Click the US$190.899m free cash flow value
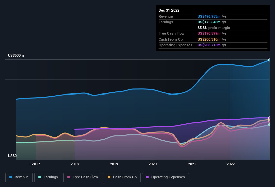This screenshot has height=187, width=275. click(209, 33)
